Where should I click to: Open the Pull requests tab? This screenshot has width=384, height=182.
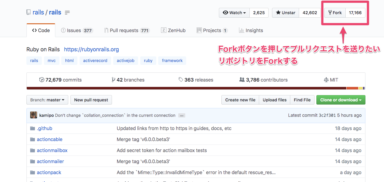(127, 31)
